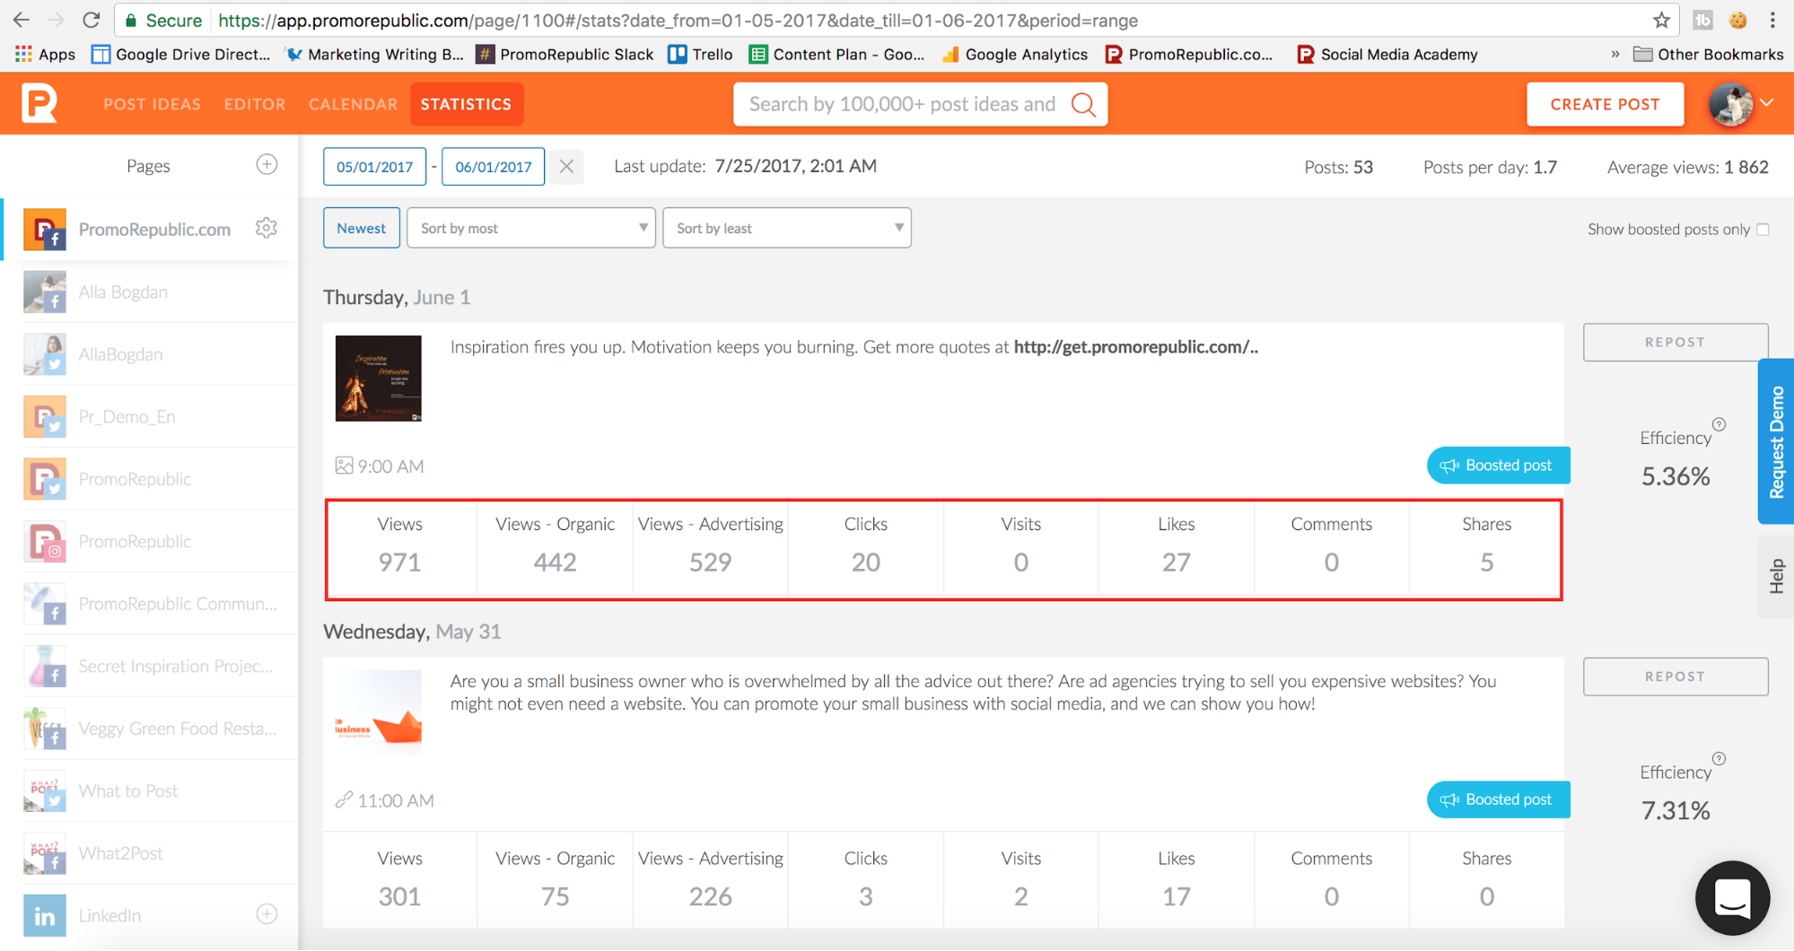Viewport: 1794px width, 951px height.
Task: Open Content Plan bookmark
Action: (837, 54)
